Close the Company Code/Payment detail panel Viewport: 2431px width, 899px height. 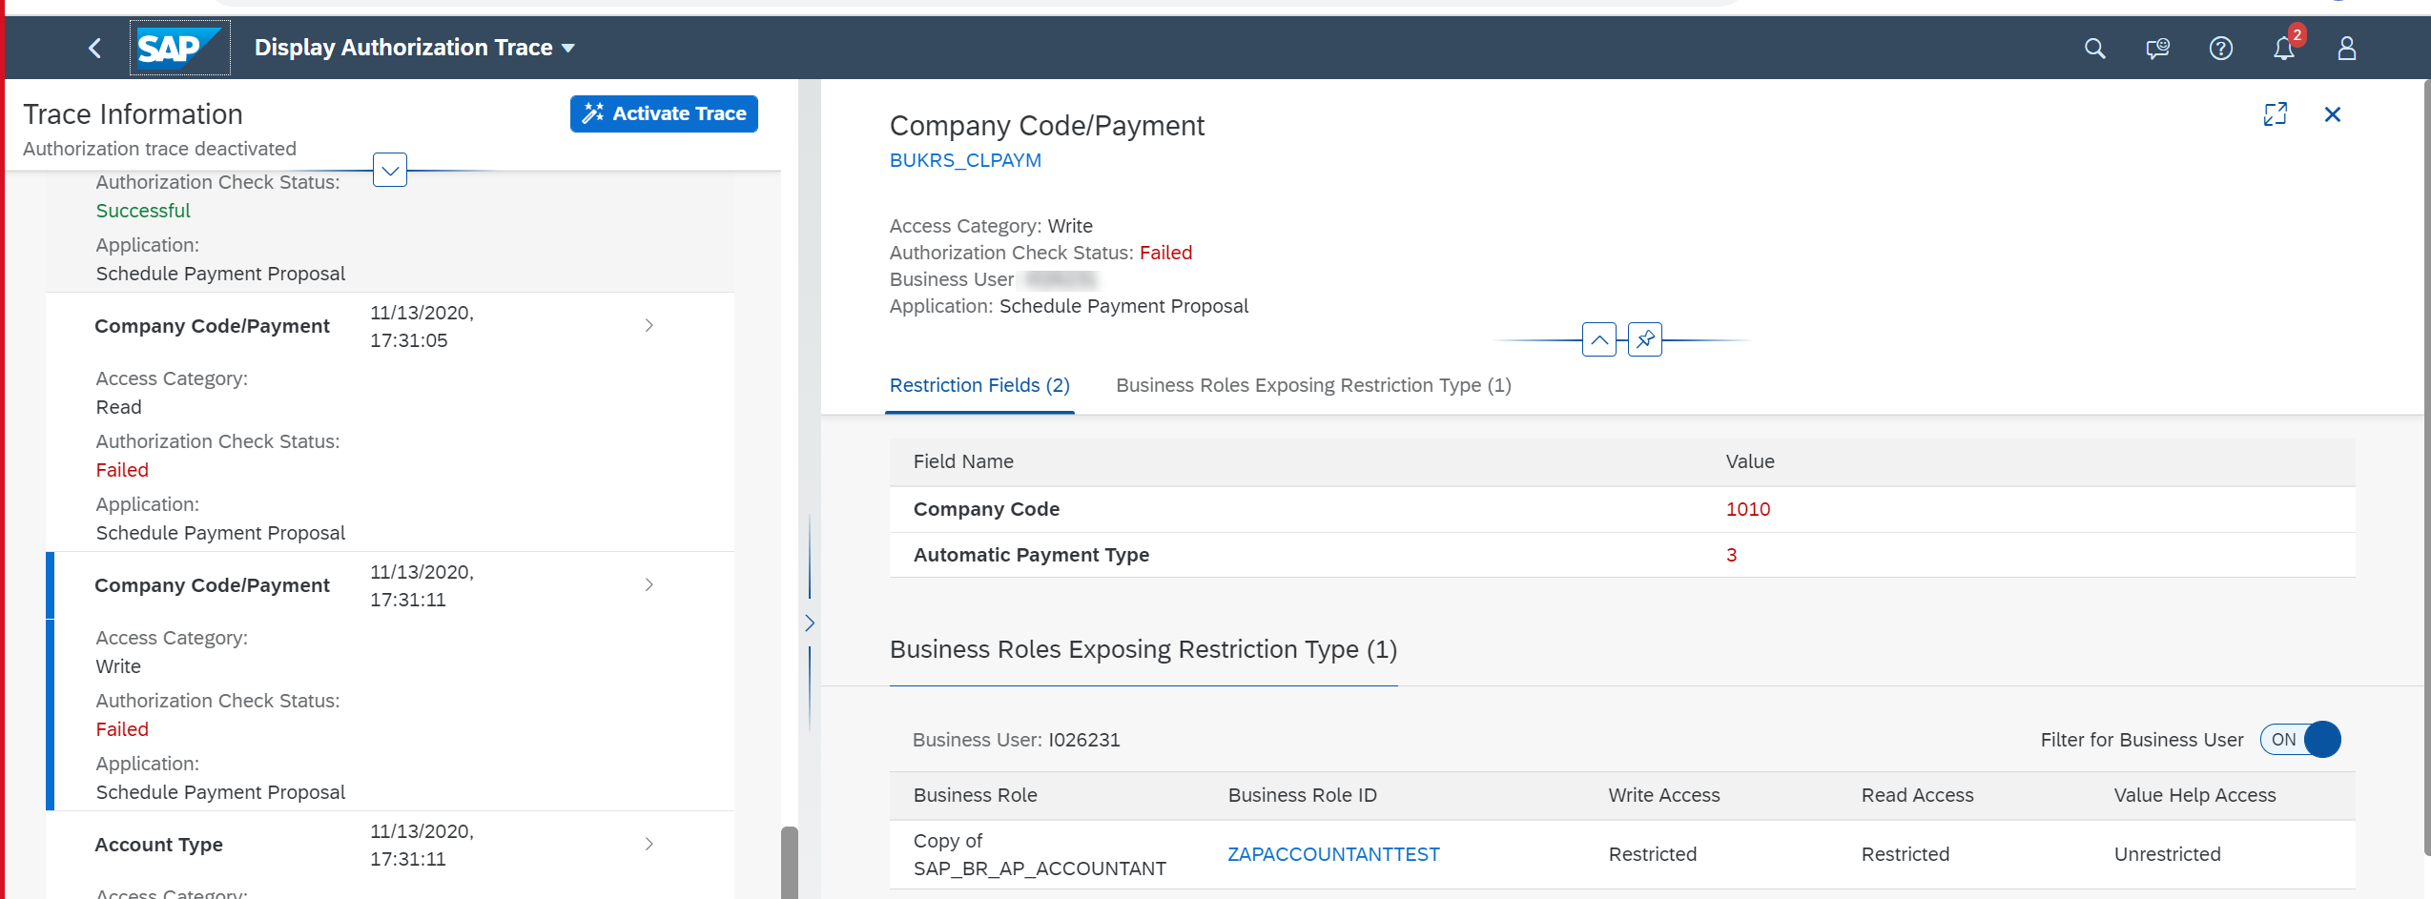click(x=2333, y=114)
